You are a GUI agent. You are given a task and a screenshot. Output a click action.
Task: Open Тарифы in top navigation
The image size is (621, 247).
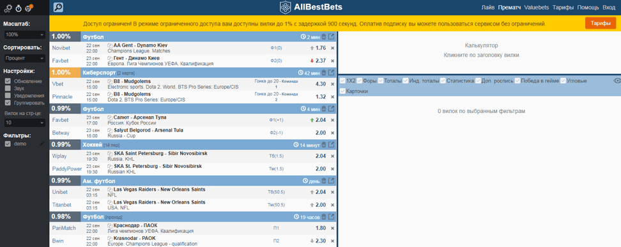563,8
